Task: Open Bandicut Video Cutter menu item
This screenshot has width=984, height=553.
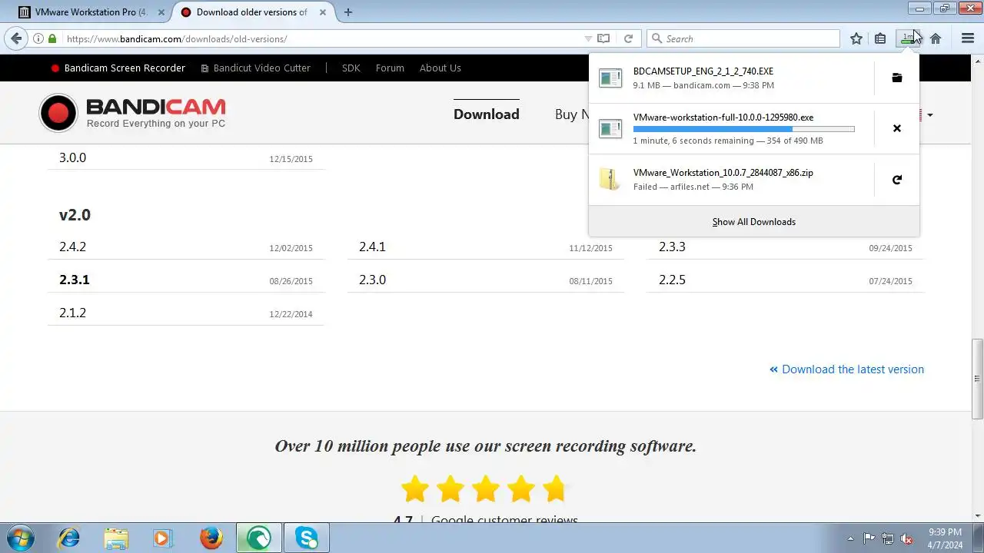Action: point(255,68)
